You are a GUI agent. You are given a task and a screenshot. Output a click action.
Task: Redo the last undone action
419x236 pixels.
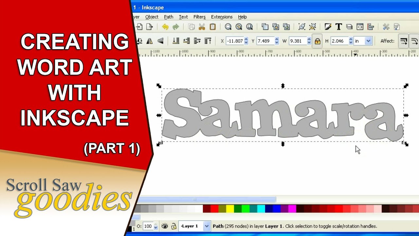[x=176, y=27]
